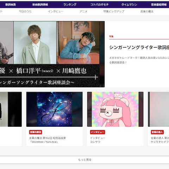Click the red 特集 label
Viewport: 169px width, 169px height.
[111, 36]
